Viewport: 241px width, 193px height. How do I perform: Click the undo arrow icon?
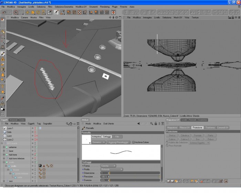point(4,12)
